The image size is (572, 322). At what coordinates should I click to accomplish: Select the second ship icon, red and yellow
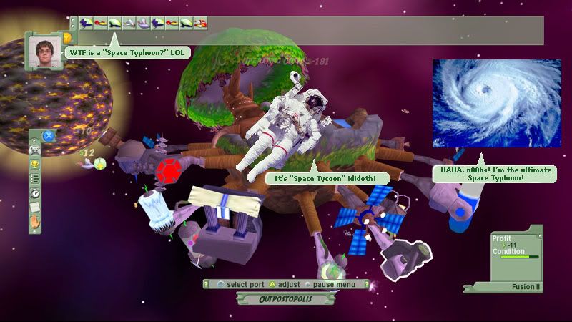pos(100,24)
